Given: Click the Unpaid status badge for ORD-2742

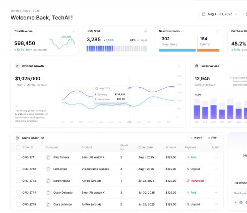Looking at the screenshot, I should point(193,169).
